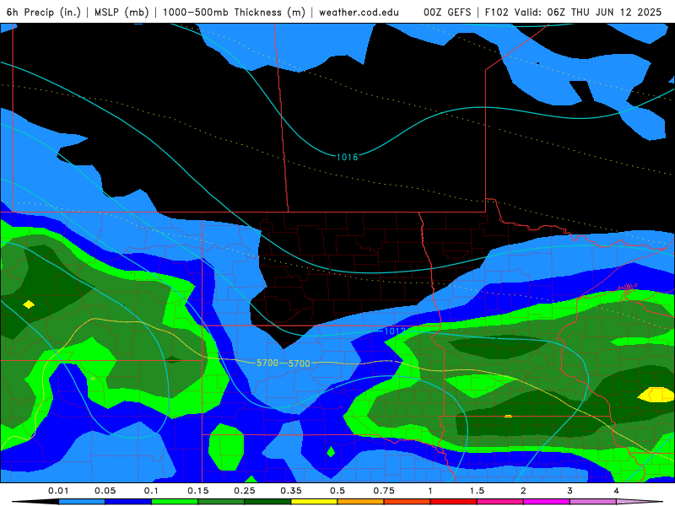Viewport: 675px width, 506px height.
Task: Click the 0.75 legend value
Action: (384, 491)
